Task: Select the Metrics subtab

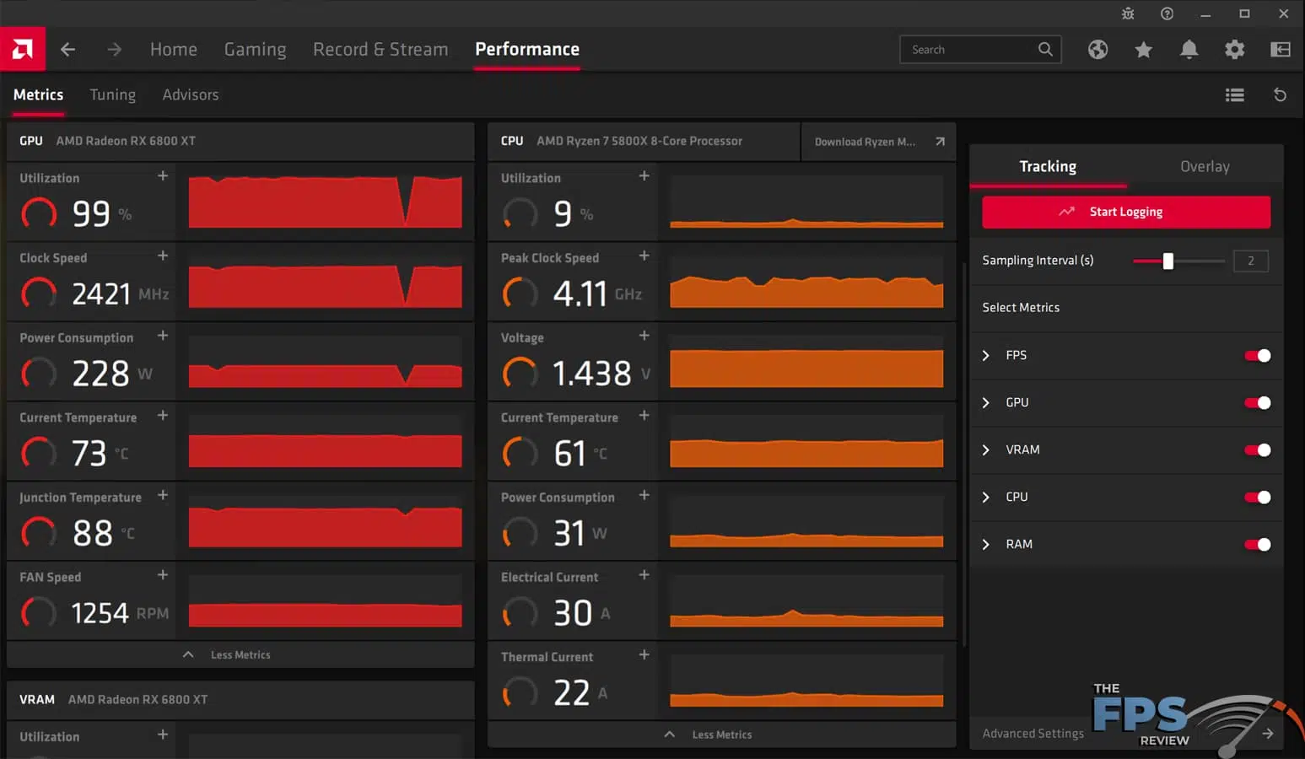Action: [x=38, y=95]
